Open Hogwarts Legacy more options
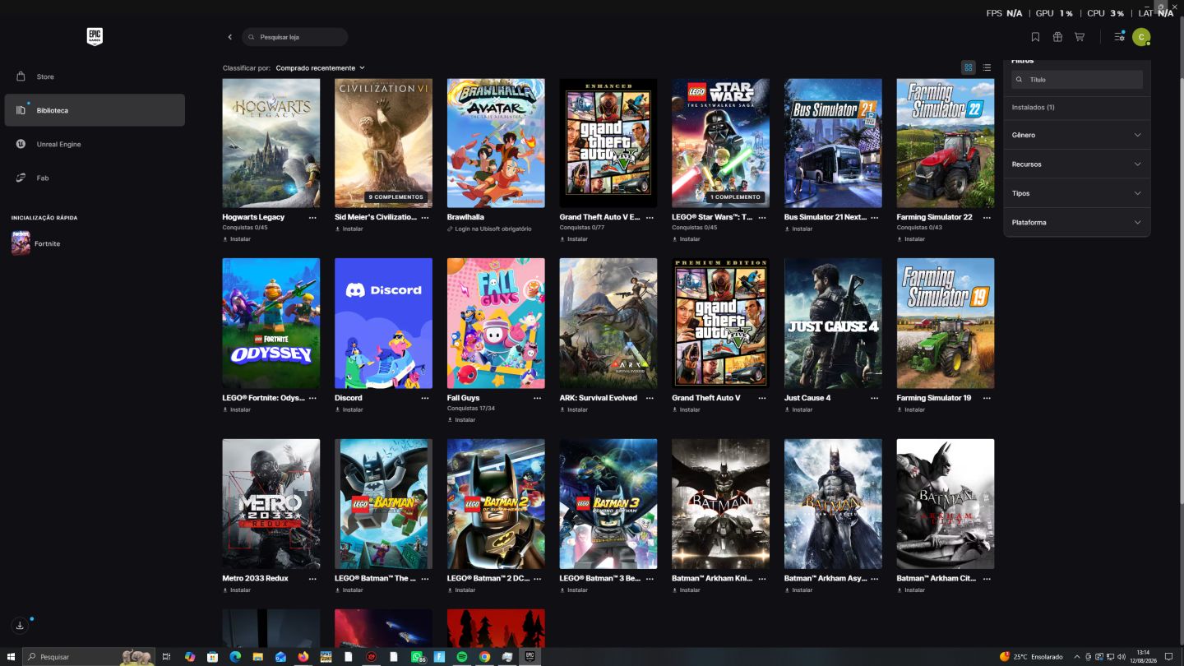 tap(312, 218)
